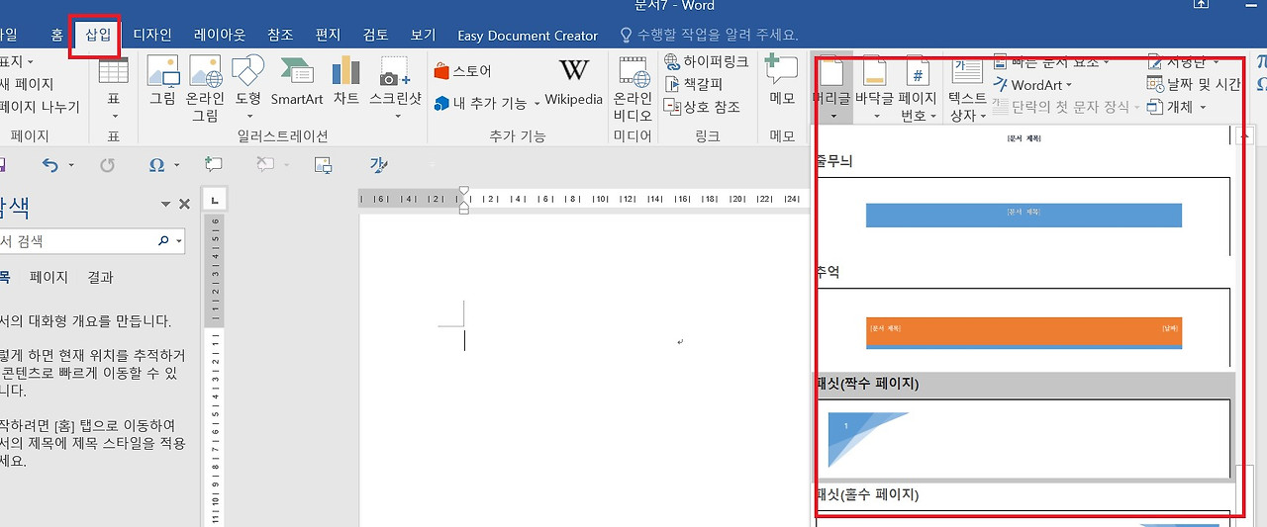Open search options dropdown beside magnifier

pos(178,241)
